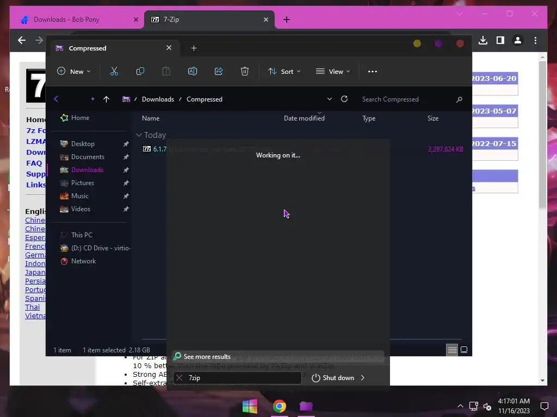Open Chrome from the taskbar
This screenshot has height=417, width=557.
(279, 406)
